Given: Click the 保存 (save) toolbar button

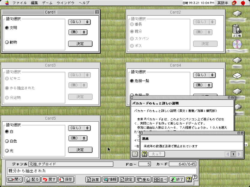Looking at the screenshot, I should [x=66, y=180].
